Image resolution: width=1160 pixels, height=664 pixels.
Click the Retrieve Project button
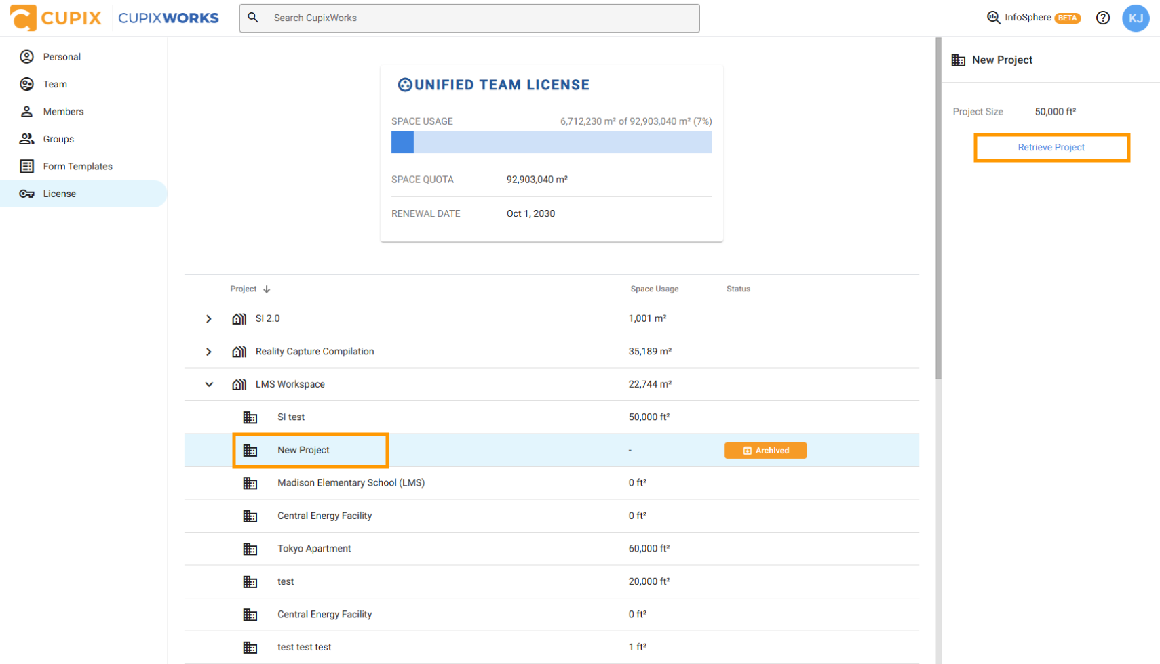pos(1051,147)
